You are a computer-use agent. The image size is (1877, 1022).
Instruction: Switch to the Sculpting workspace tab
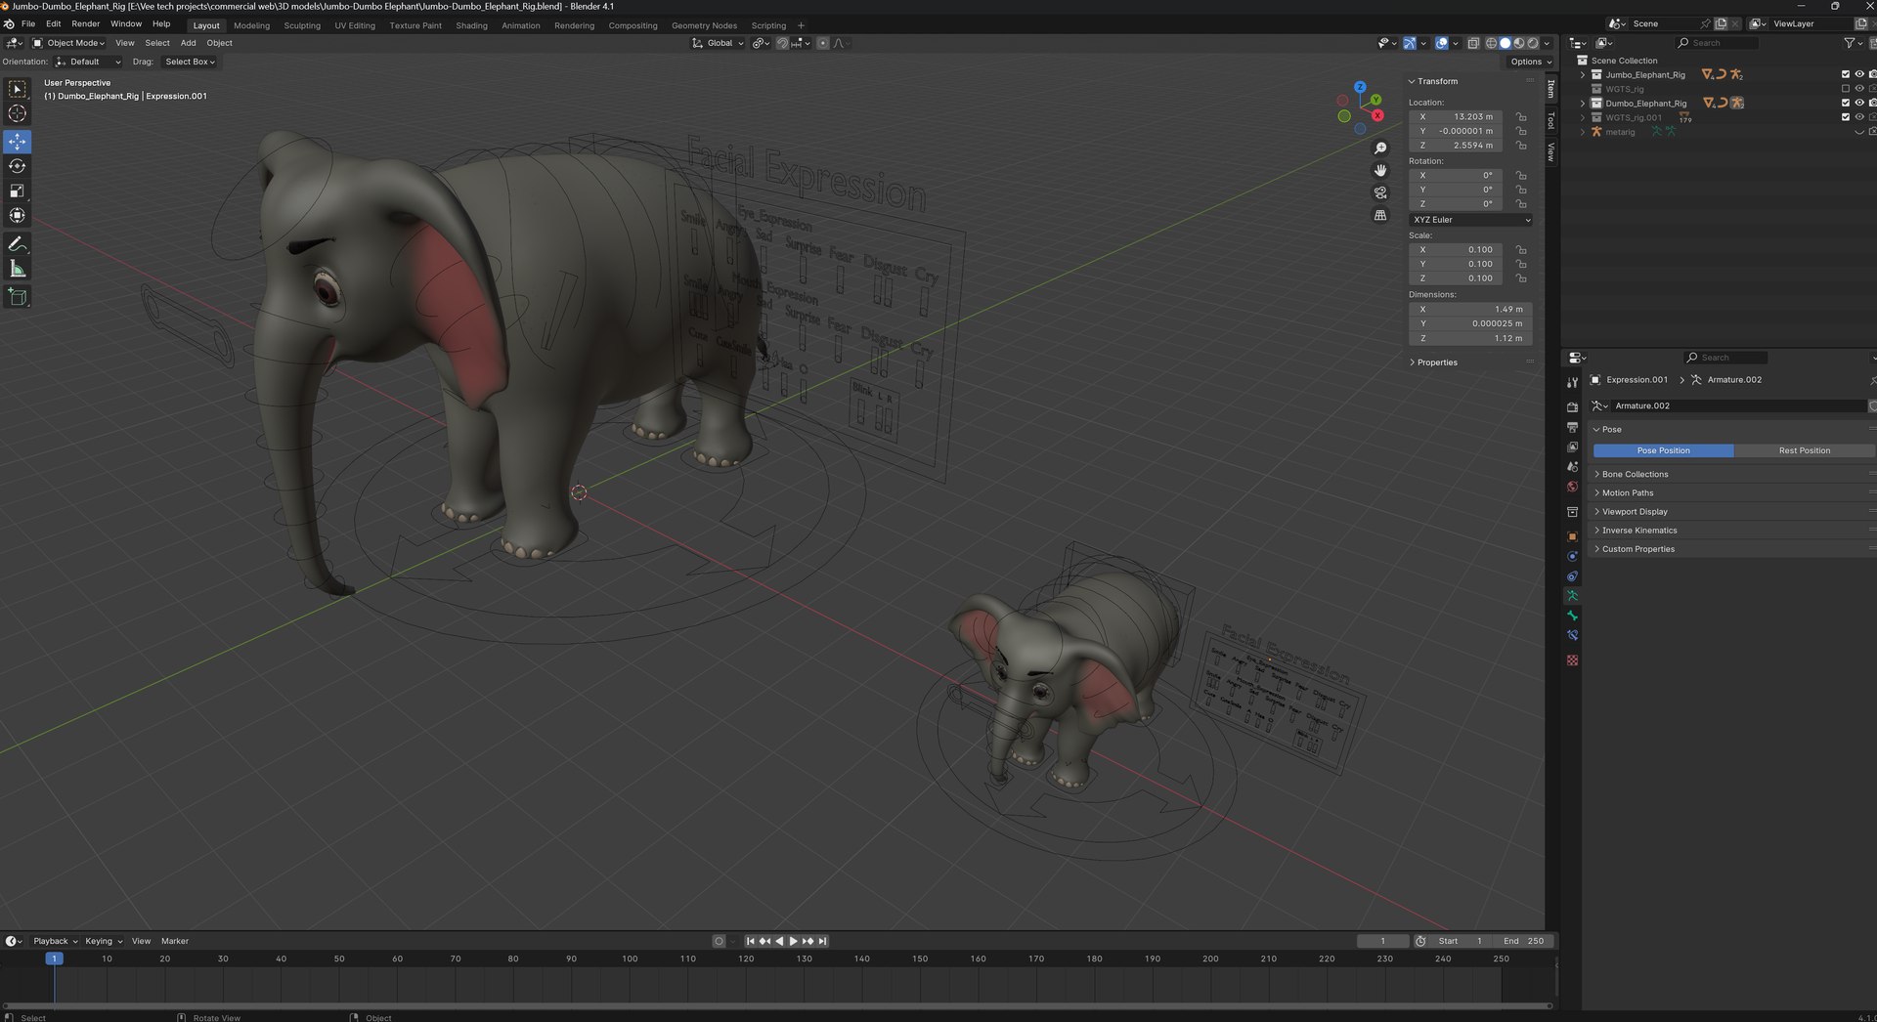(x=302, y=25)
